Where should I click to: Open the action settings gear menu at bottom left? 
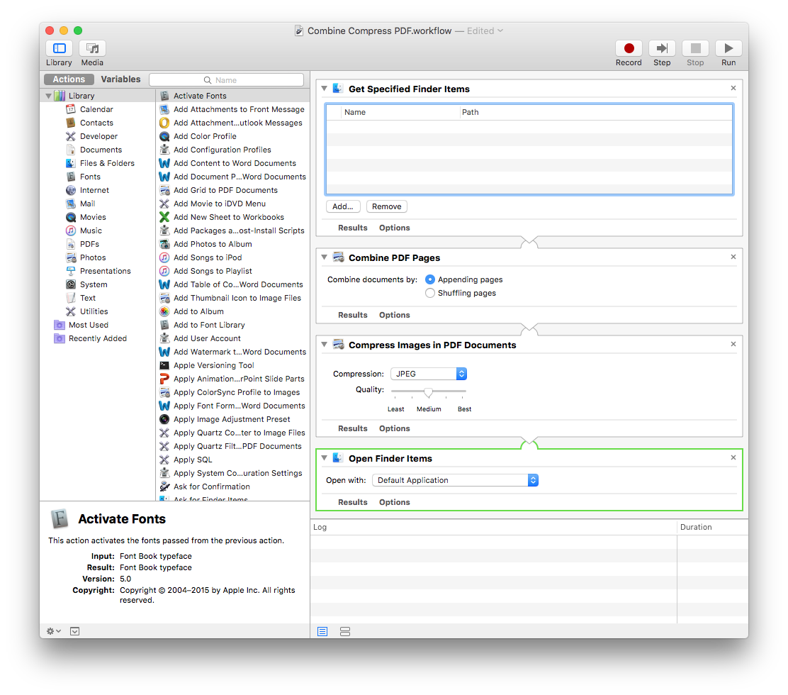coord(51,630)
